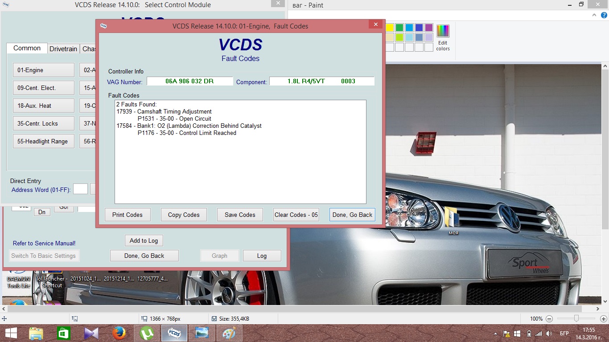Launch Firefox from the taskbar
The width and height of the screenshot is (609, 342).
coord(119,333)
